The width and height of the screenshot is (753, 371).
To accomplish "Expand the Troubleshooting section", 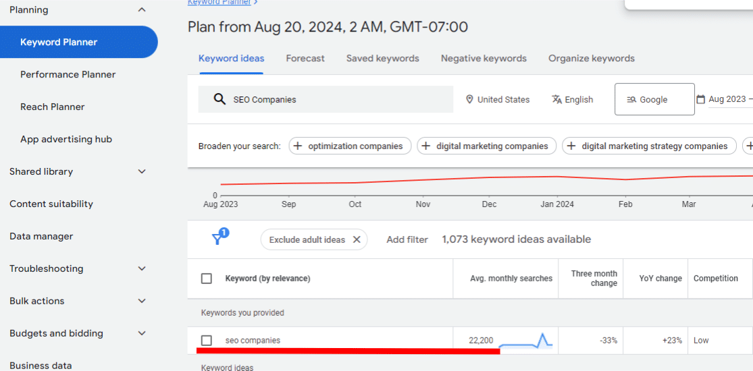I will 141,268.
